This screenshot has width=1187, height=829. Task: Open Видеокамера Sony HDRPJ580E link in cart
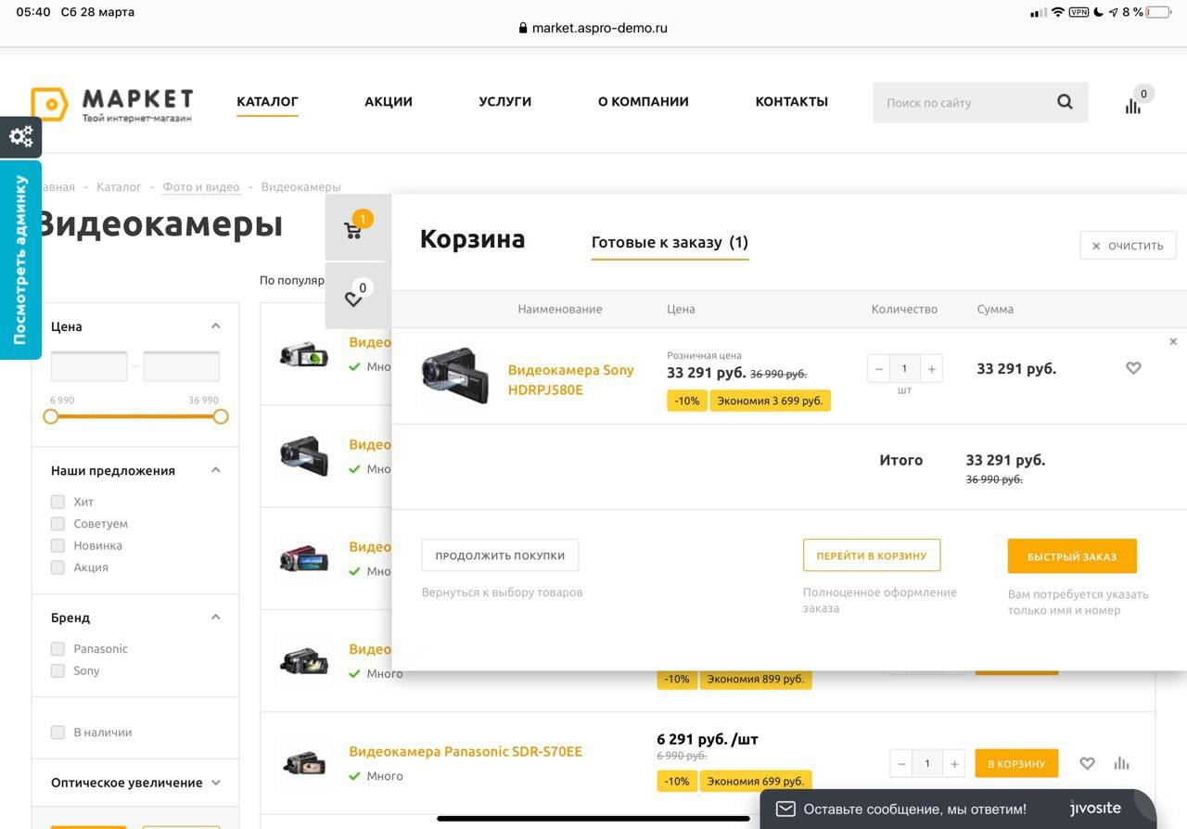point(571,380)
